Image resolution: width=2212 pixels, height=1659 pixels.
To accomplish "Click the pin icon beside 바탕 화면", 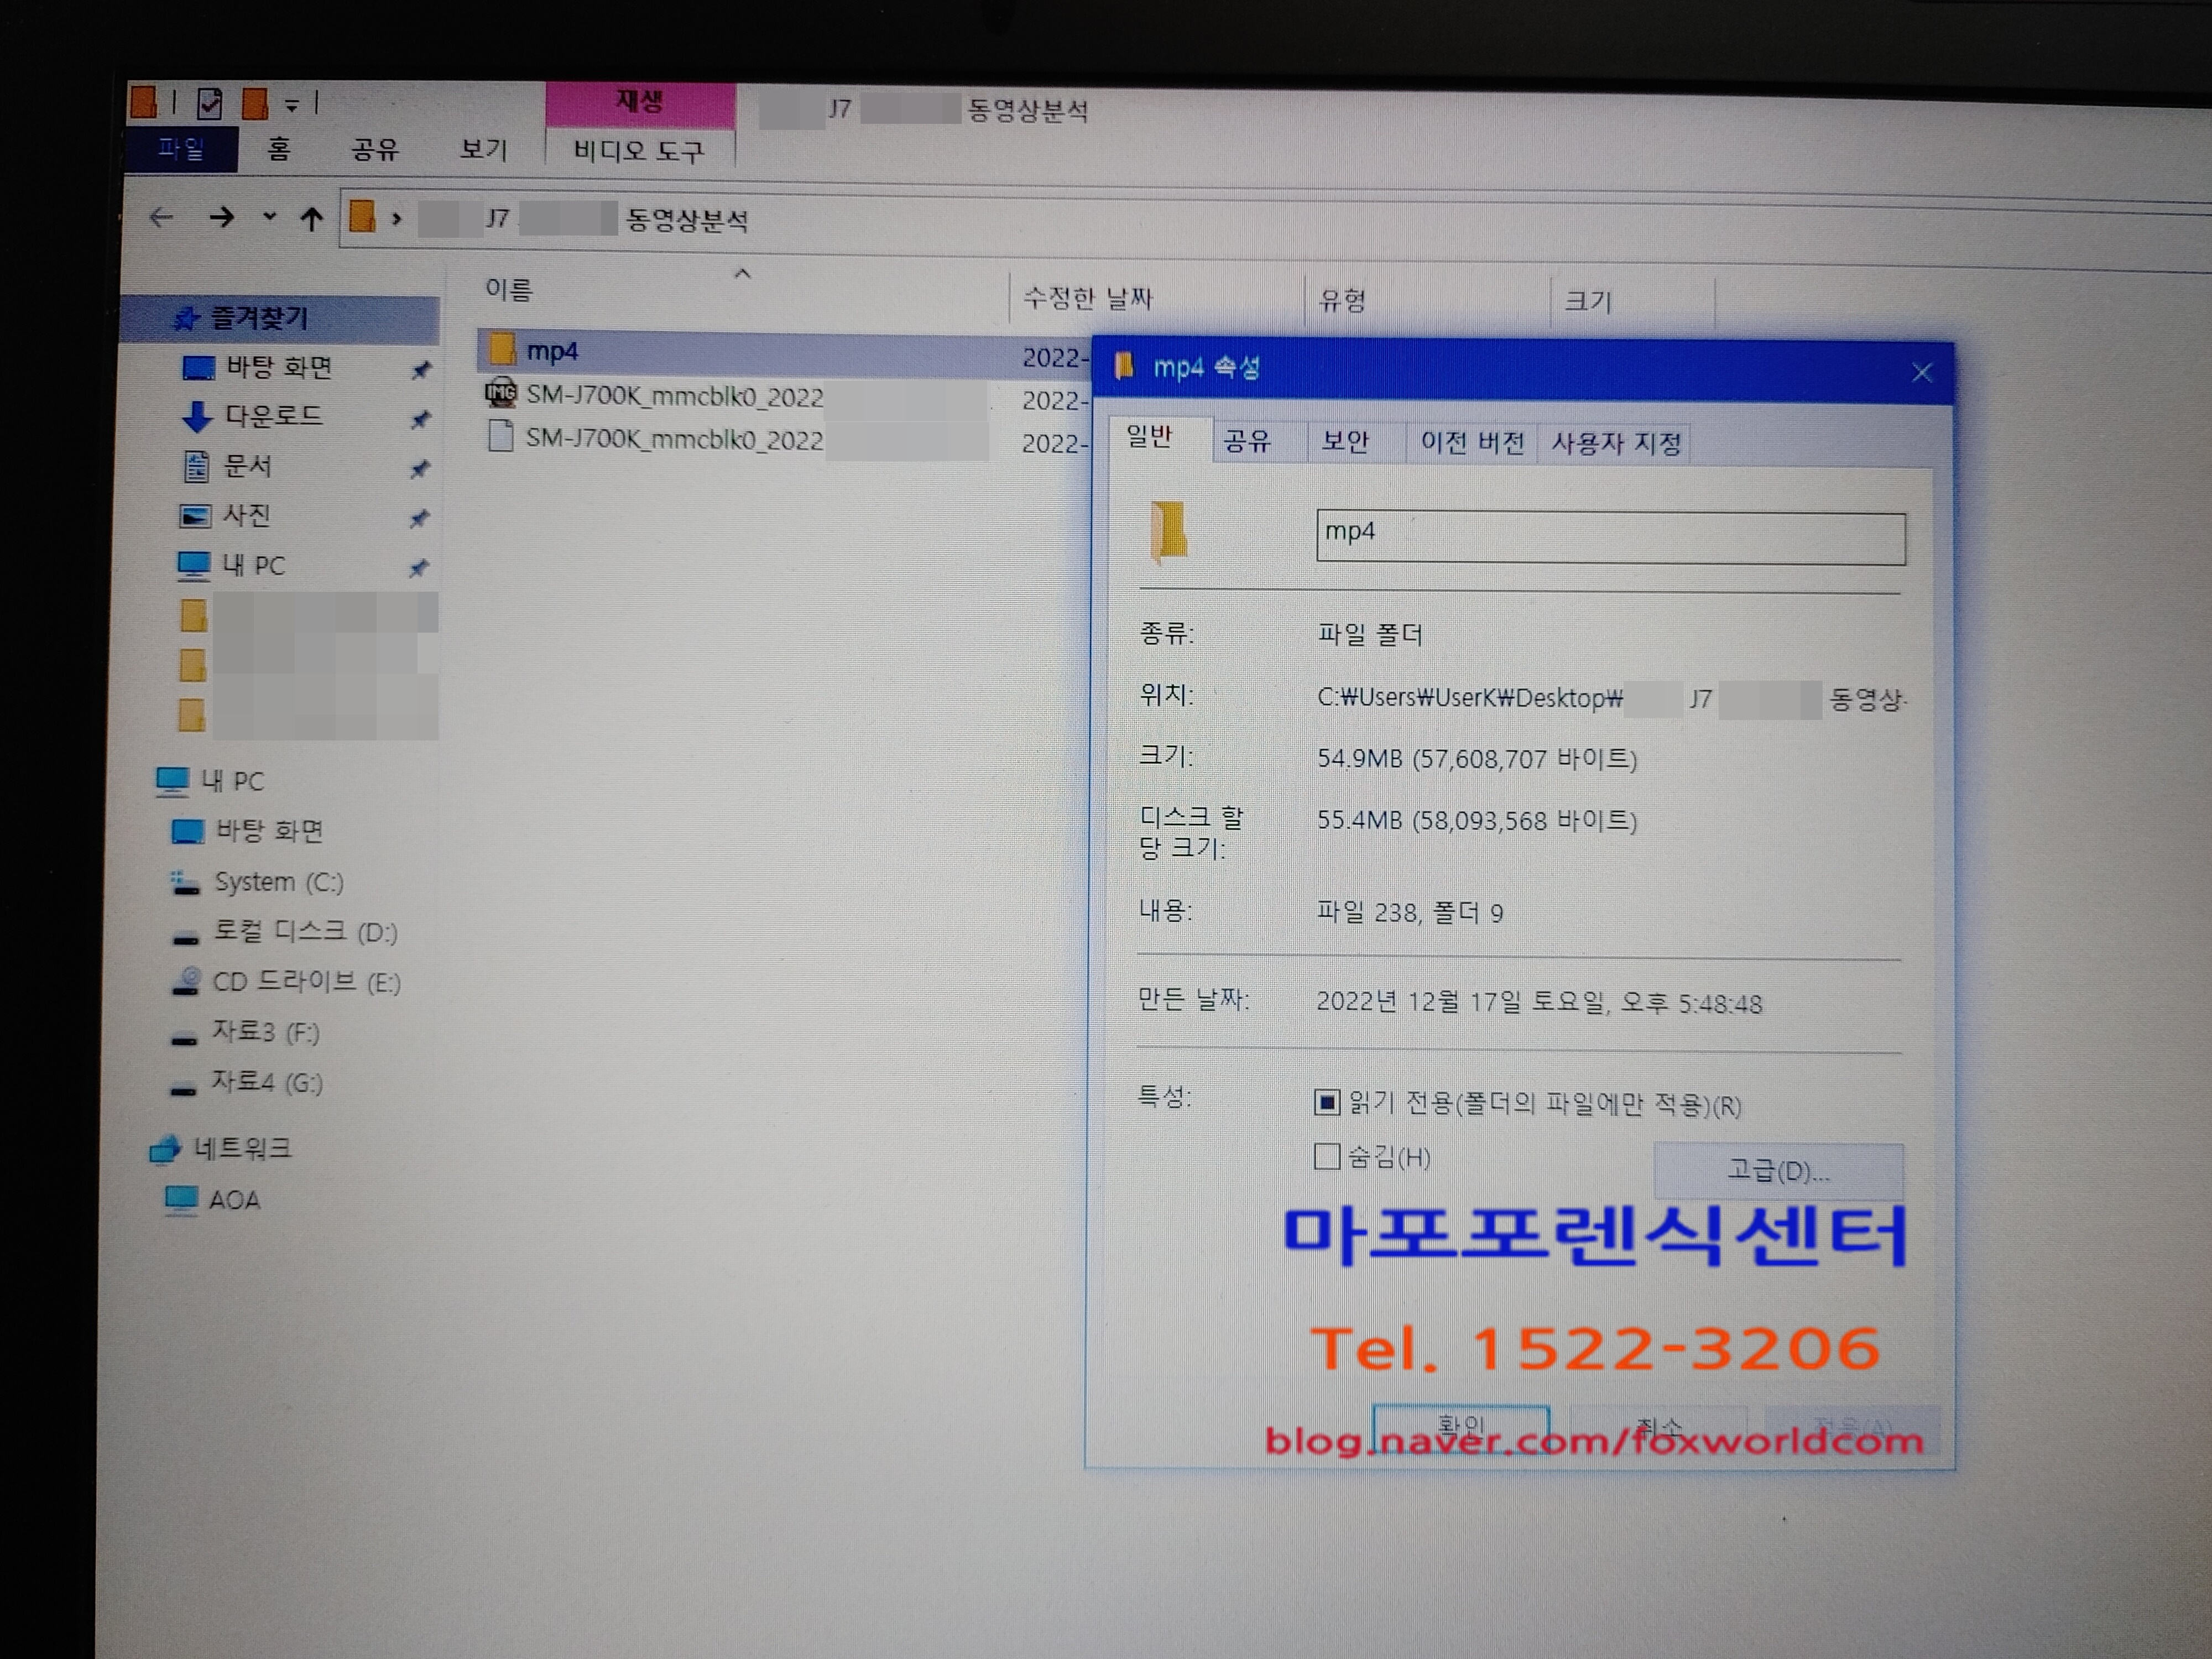I will [x=421, y=370].
